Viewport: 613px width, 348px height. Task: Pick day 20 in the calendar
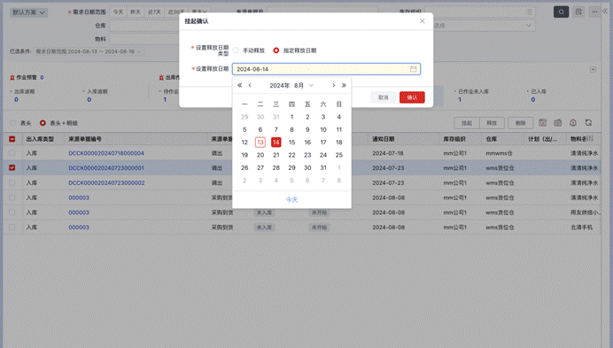pyautogui.click(x=260, y=155)
